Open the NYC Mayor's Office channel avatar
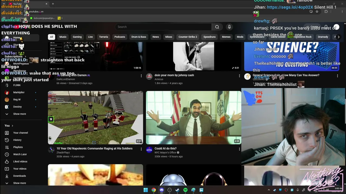 pos(149,150)
